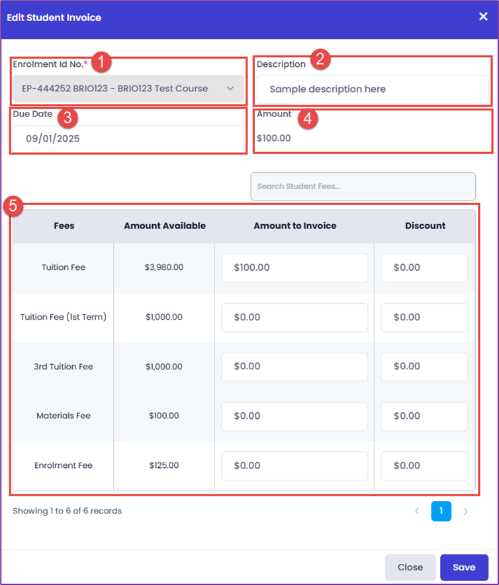The image size is (499, 585).
Task: Edit Tuition Fee amount to invoice
Action: tap(294, 268)
